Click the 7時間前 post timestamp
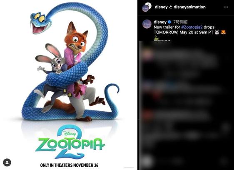Image resolution: width=234 pixels, height=170 pixels. coord(180,22)
